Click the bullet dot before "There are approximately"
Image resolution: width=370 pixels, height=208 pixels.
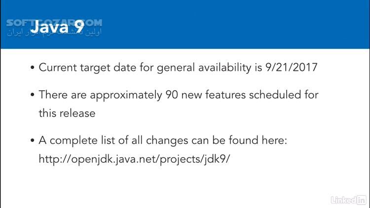click(x=33, y=95)
